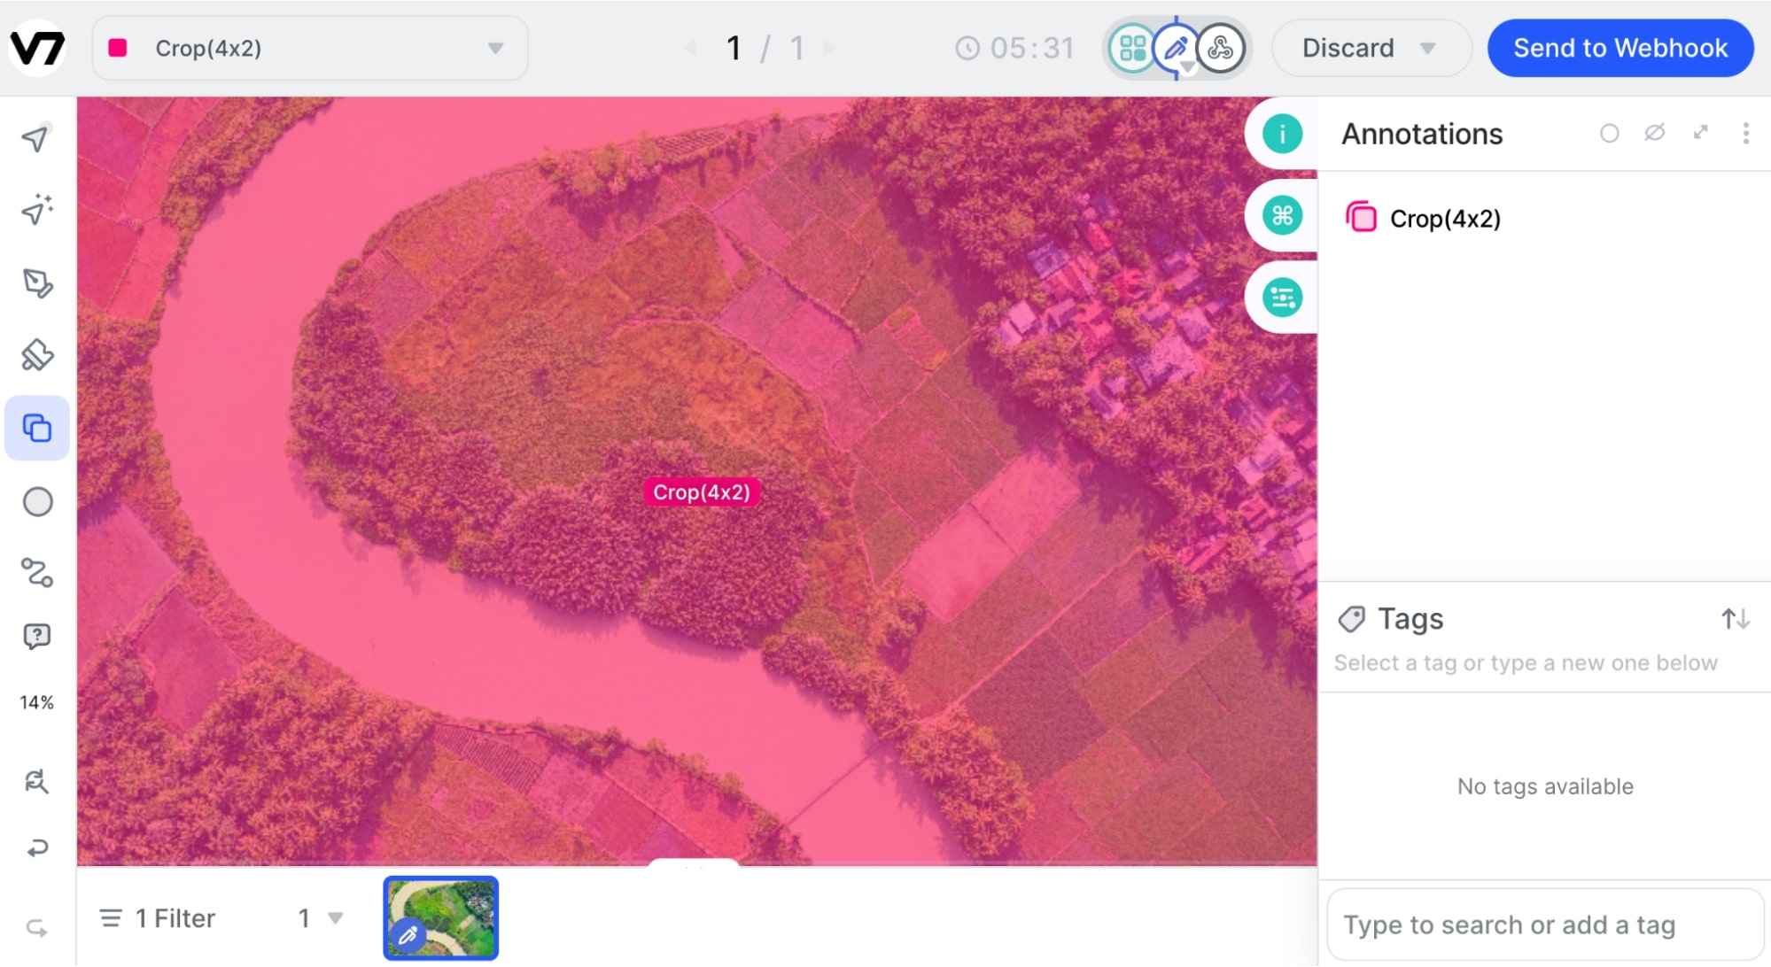Select the pointer select tool

(35, 139)
